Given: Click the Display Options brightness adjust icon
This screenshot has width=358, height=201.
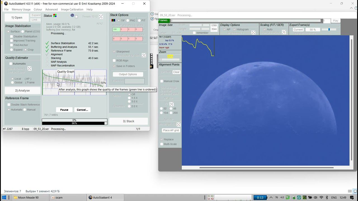Looking at the screenshot, I should (253, 33).
